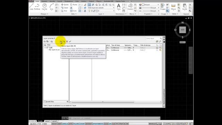Expand the Proprietà panel dropdown
Image resolution: width=222 pixels, height=125 pixels.
[x=148, y=14]
